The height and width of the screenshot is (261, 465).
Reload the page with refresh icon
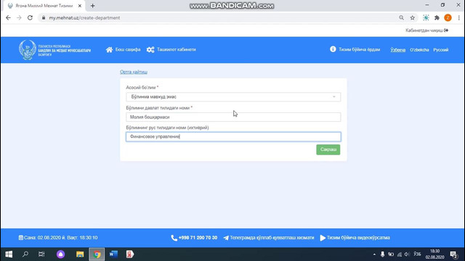[x=30, y=17]
